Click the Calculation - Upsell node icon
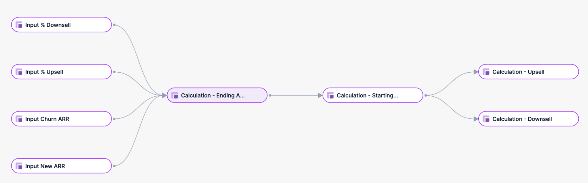The height and width of the screenshot is (183, 588). tap(486, 72)
